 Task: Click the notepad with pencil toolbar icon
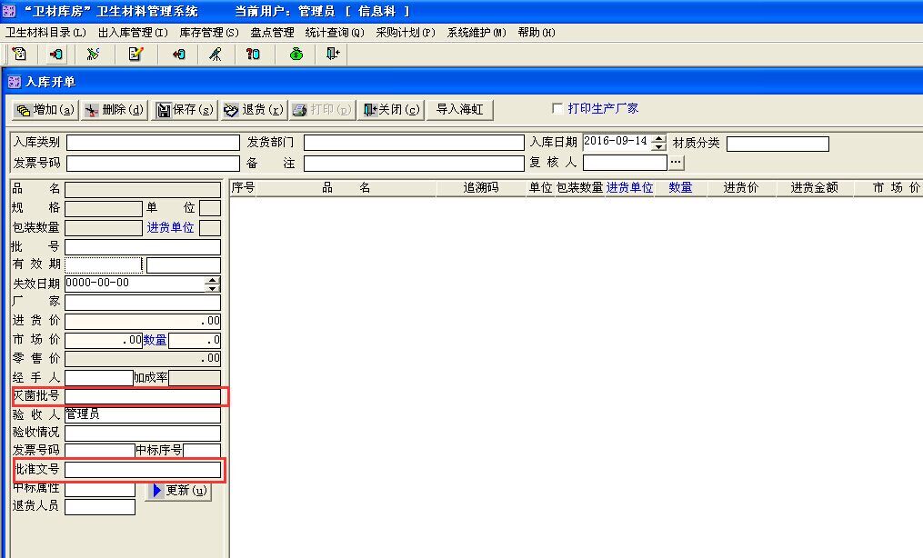click(136, 55)
